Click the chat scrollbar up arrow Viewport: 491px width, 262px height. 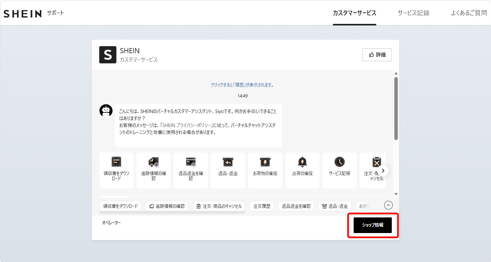pyautogui.click(x=396, y=74)
